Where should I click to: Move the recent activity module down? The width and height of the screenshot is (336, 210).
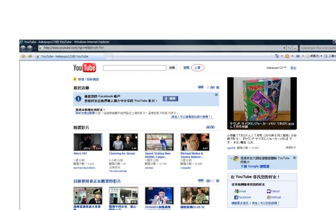(213, 87)
